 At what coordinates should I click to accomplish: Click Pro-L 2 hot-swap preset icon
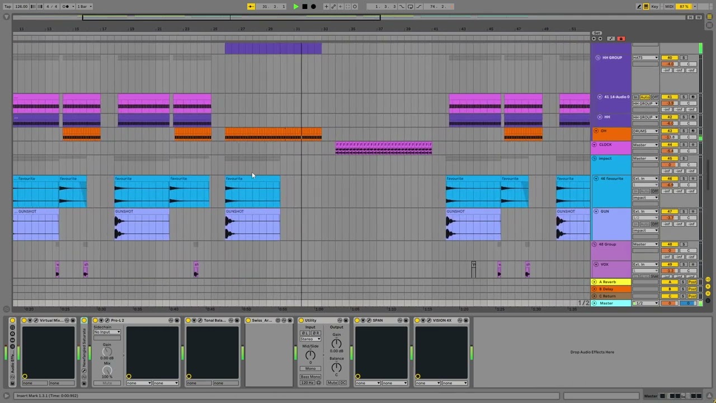click(x=171, y=320)
